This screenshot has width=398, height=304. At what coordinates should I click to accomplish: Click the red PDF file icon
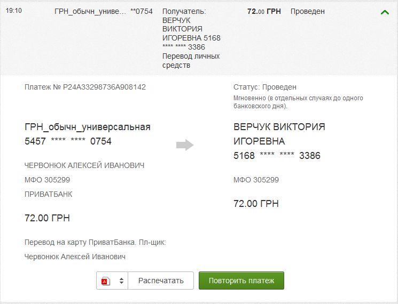(106, 281)
